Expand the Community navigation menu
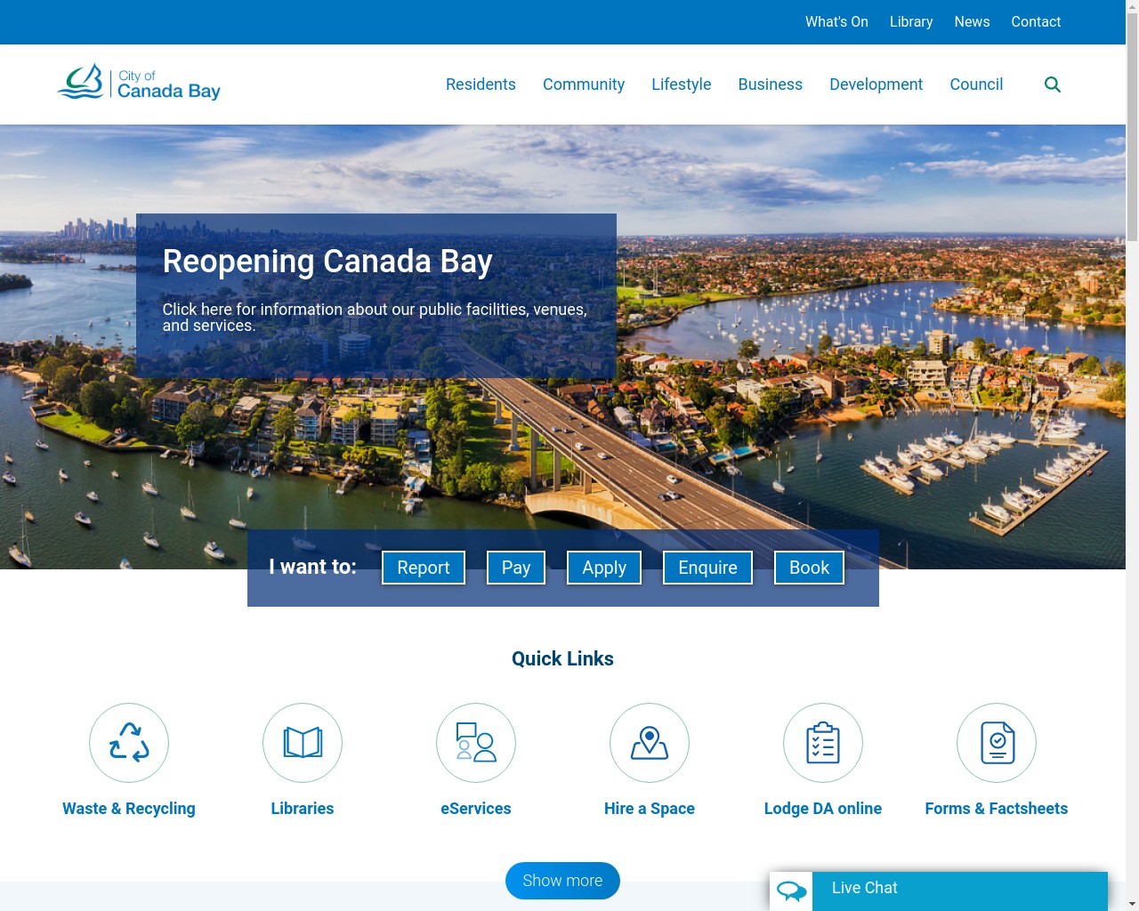 [584, 85]
